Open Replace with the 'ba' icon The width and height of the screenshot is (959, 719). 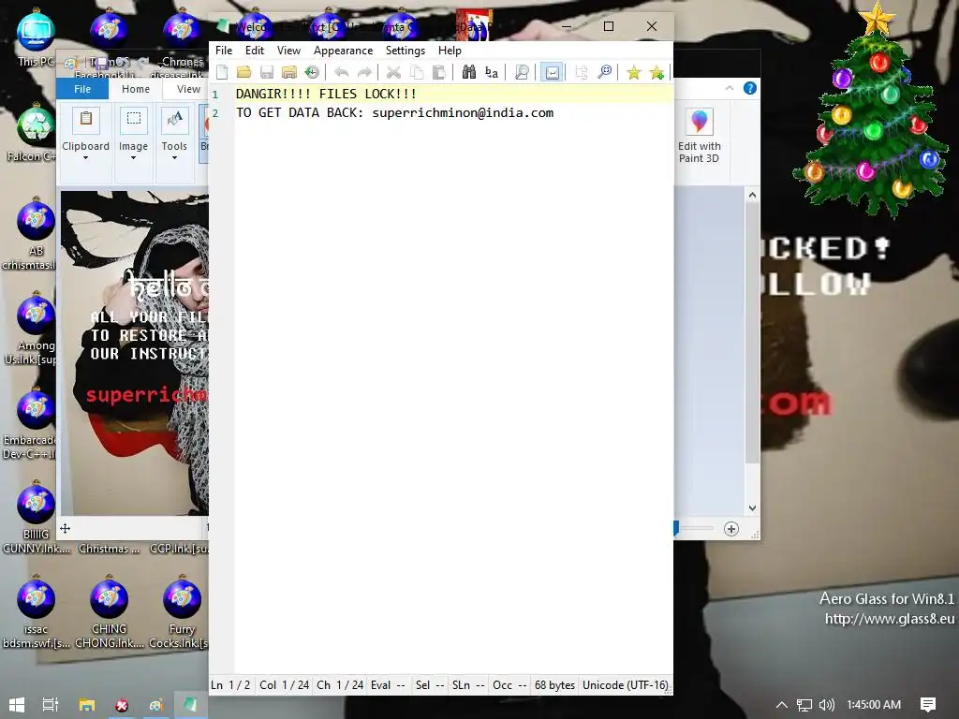pyautogui.click(x=491, y=72)
